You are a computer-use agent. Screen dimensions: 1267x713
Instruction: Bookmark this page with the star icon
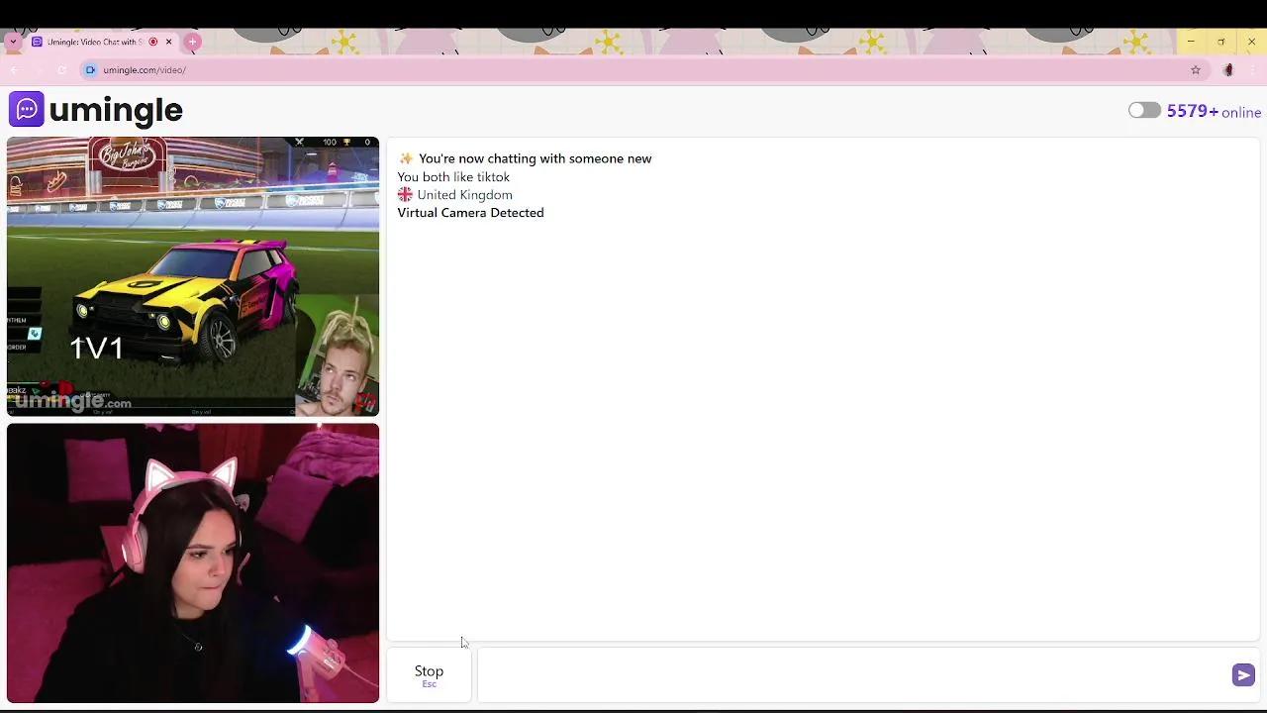point(1196,70)
